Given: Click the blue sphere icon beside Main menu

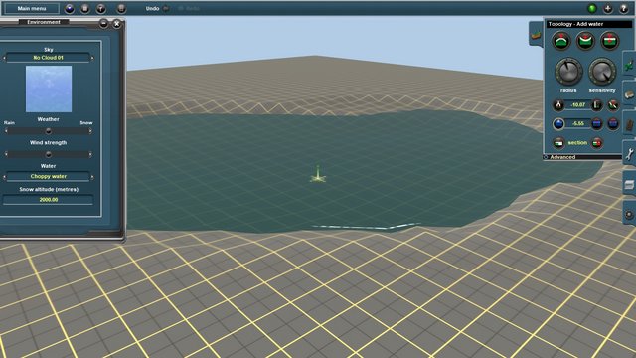Looking at the screenshot, I should point(70,8).
